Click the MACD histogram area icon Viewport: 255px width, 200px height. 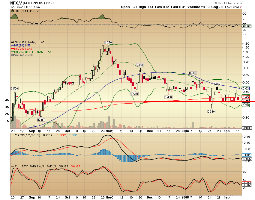pos(12,135)
